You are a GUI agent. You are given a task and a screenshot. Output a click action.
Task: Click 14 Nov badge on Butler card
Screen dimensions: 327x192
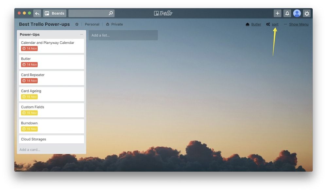click(x=29, y=65)
